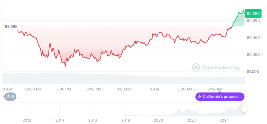Click the CoinMarketCap logo watermark
The height and width of the screenshot is (124, 267).
coord(196,67)
